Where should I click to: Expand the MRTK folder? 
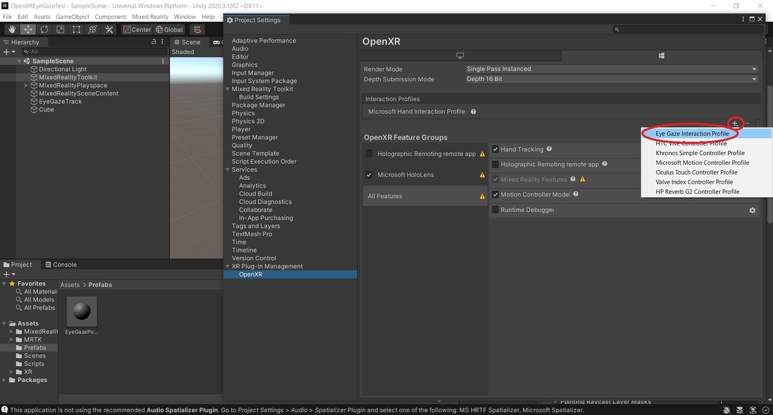pyautogui.click(x=12, y=340)
